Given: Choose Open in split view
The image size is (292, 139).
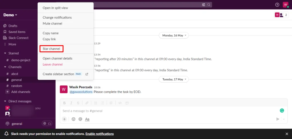Looking at the screenshot, I should (55, 8).
